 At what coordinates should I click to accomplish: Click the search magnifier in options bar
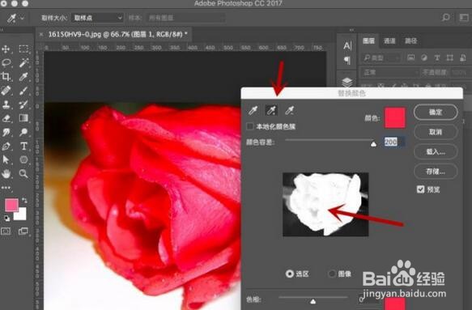point(445,18)
